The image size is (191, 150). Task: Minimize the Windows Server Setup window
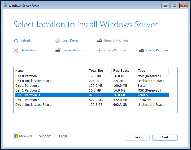166,6
